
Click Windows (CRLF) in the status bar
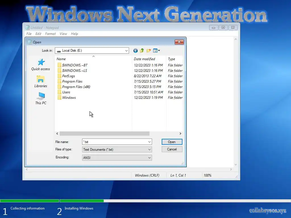(147, 175)
